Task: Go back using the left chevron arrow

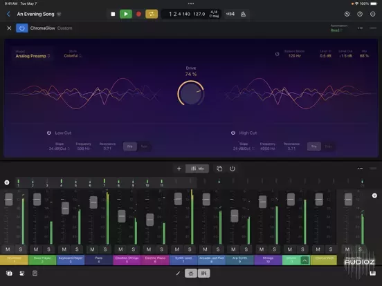Action: click(x=8, y=14)
